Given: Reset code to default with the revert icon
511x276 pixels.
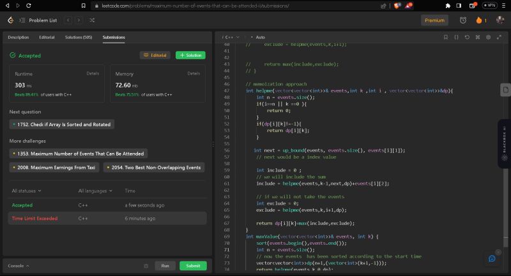Looking at the screenshot, I should point(467,38).
